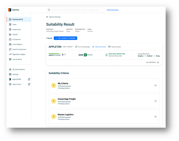Open Lists & Alerts from sidebar

[17, 59]
